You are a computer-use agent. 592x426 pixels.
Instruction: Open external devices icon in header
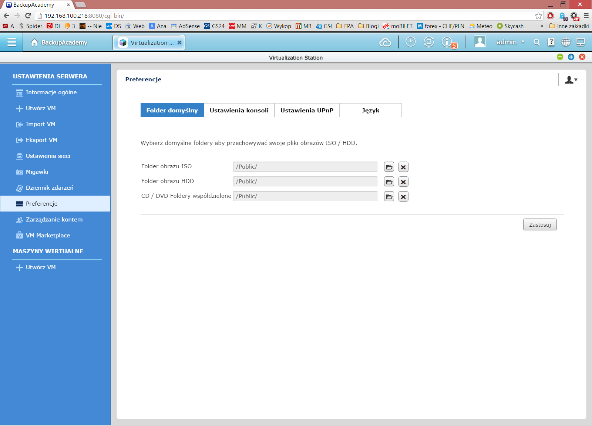click(x=429, y=42)
